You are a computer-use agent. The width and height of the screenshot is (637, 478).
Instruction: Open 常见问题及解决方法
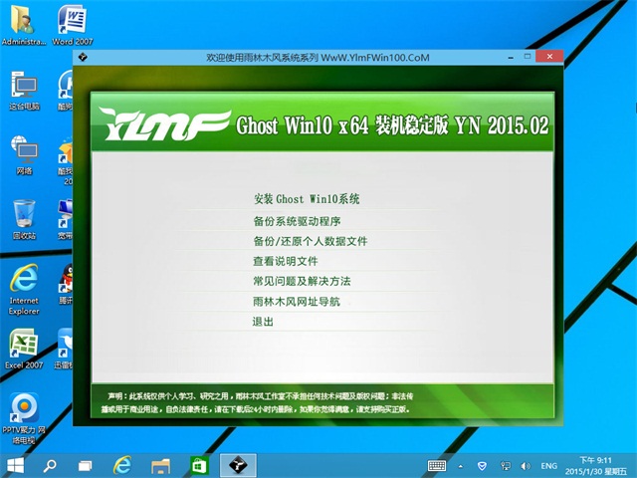click(302, 281)
